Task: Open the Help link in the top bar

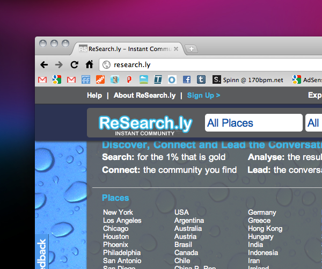Action: (94, 96)
